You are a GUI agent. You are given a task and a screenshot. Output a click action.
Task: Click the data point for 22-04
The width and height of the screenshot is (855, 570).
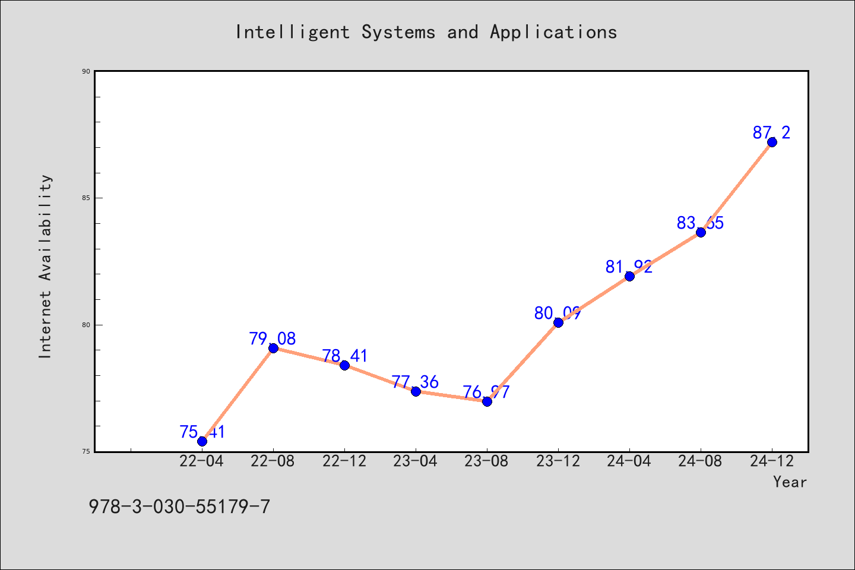202,441
